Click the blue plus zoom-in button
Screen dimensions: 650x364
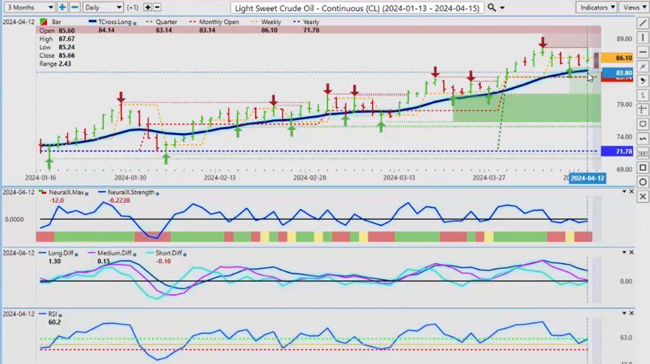click(62, 8)
